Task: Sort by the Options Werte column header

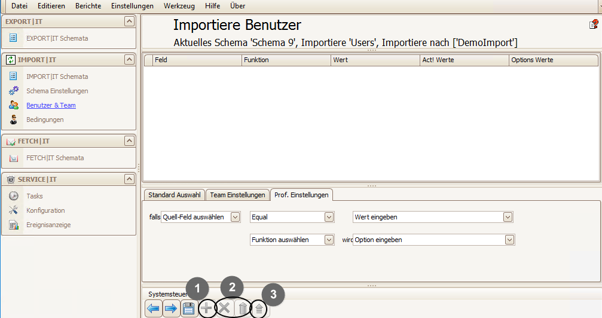Action: 553,60
